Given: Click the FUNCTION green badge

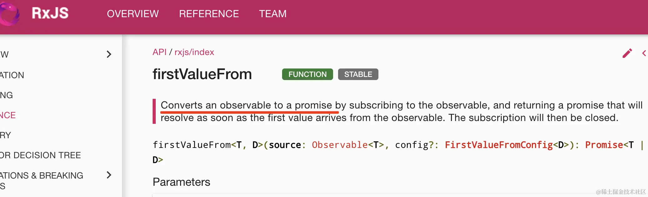Looking at the screenshot, I should [x=307, y=74].
